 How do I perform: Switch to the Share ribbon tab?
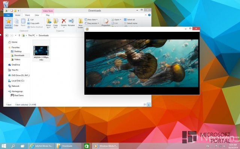pyautogui.click(x=27, y=15)
